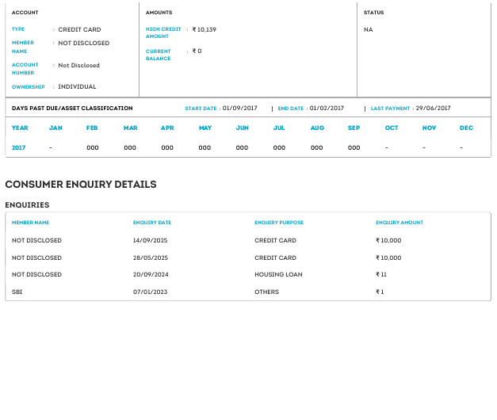The width and height of the screenshot is (497, 420).
Task: Click the ENQUIRY DATE column header
Action: [x=152, y=223]
